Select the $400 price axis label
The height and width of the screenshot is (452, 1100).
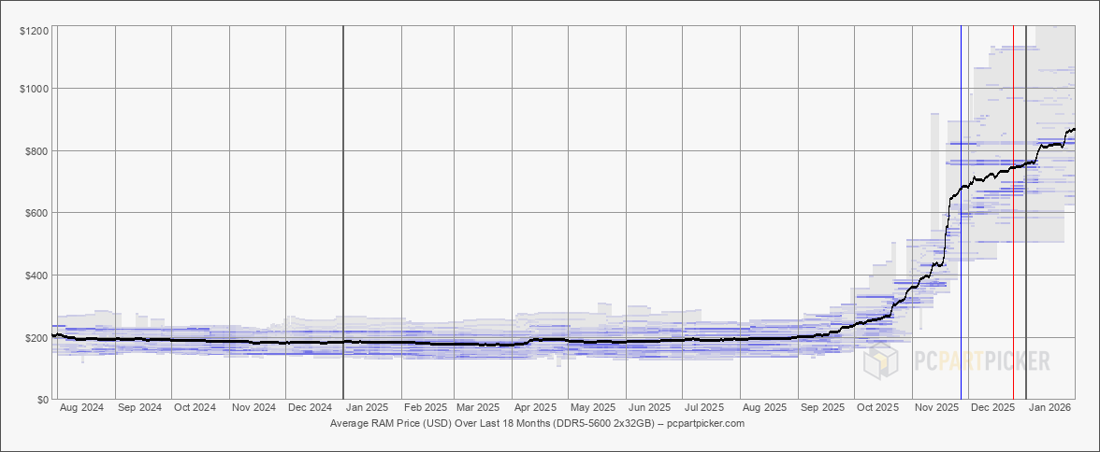tap(37, 275)
